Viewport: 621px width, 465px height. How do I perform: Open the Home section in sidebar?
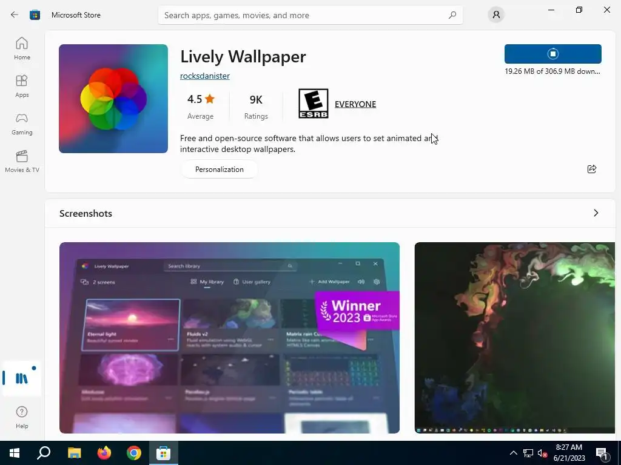pos(22,48)
